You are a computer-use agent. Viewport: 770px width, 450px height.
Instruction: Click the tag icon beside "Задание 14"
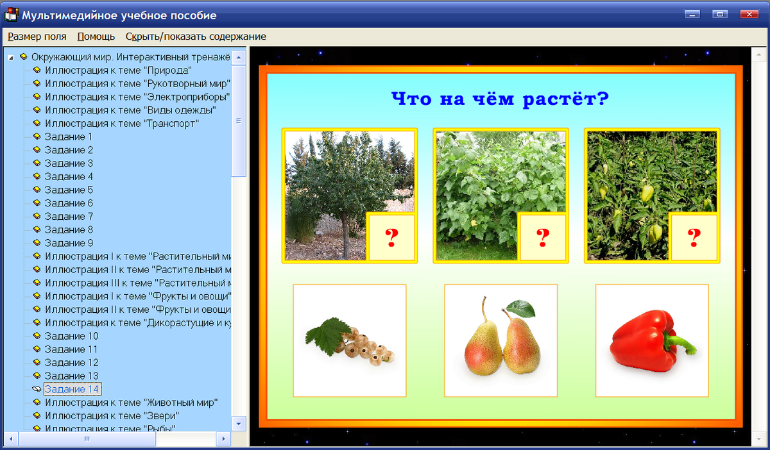tap(37, 389)
